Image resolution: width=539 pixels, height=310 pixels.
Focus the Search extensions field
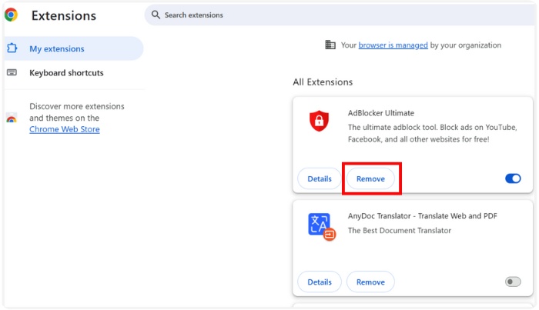[x=340, y=15]
